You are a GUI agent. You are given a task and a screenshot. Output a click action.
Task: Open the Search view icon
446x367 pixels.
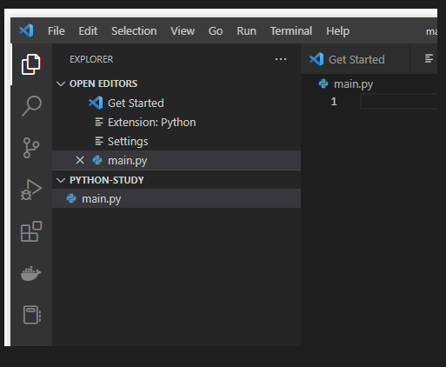pos(31,106)
